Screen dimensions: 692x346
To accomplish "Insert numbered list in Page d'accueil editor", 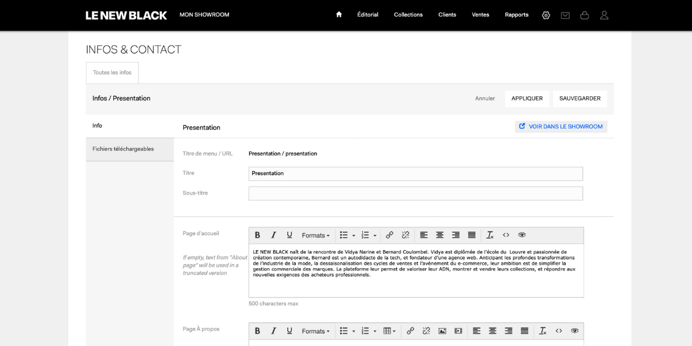I will tap(365, 235).
